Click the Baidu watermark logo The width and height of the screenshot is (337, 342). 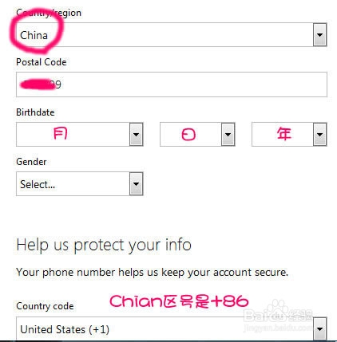coord(278,315)
